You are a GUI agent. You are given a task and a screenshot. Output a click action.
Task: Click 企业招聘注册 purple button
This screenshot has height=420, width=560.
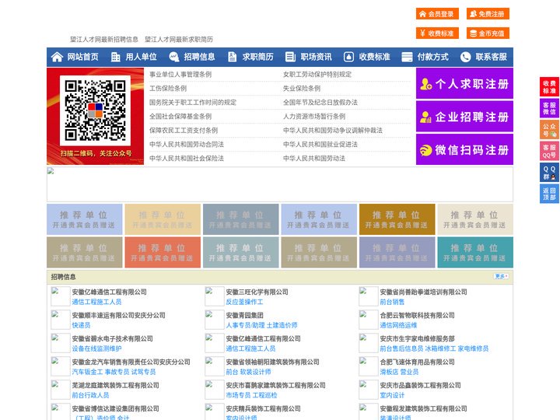pos(464,117)
